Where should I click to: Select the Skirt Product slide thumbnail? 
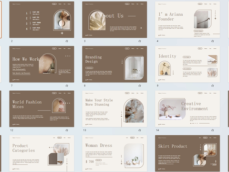point(187,153)
